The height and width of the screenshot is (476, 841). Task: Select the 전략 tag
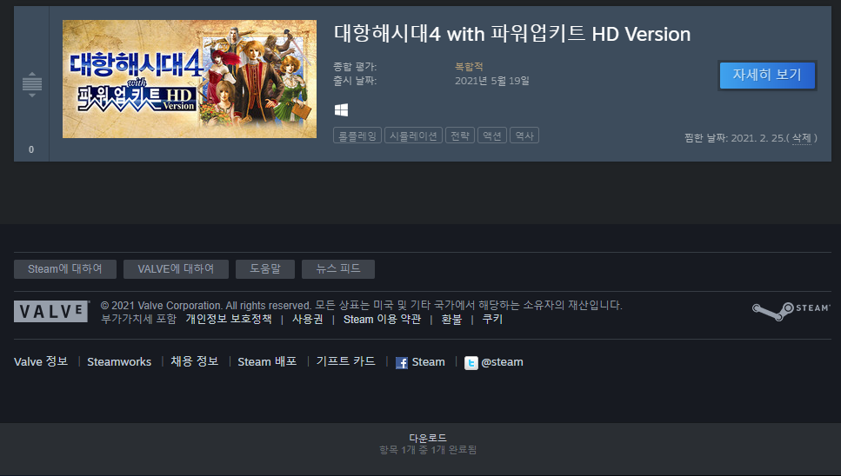tap(460, 136)
